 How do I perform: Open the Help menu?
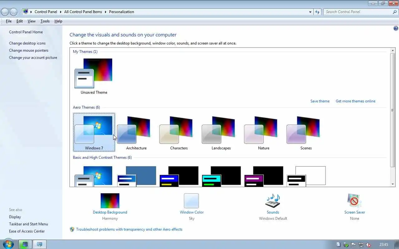click(58, 21)
